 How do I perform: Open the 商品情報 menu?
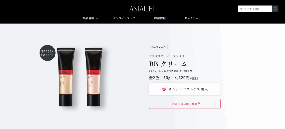(88, 18)
